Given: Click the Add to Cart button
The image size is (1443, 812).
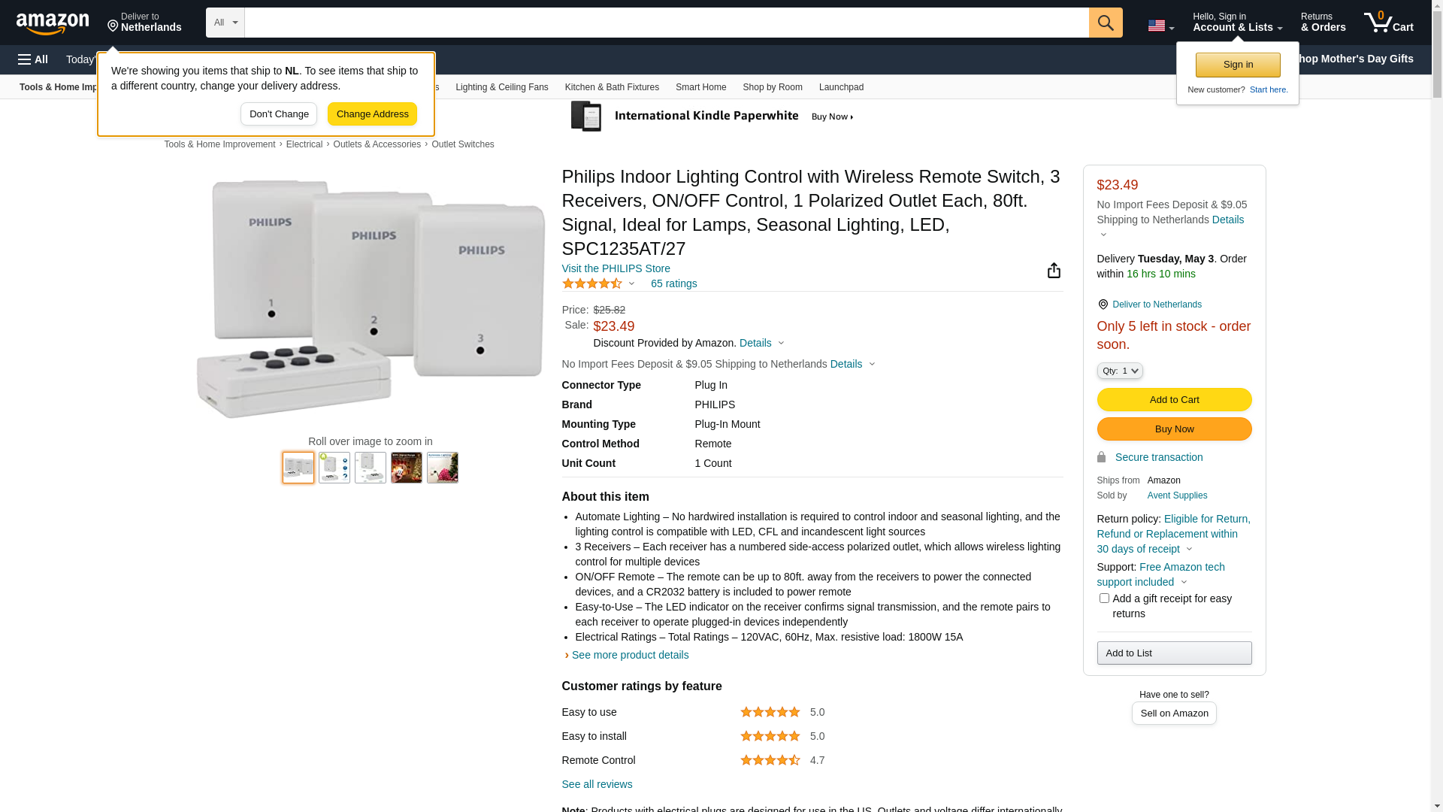Looking at the screenshot, I should [1174, 399].
